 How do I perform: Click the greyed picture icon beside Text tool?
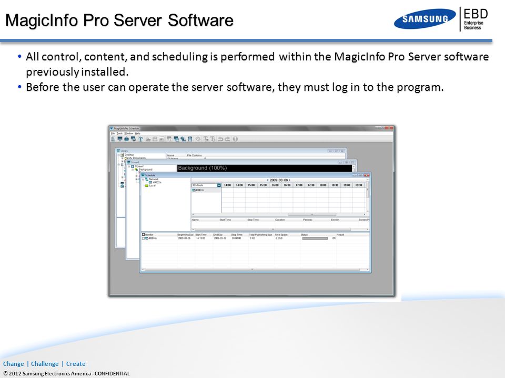148,139
